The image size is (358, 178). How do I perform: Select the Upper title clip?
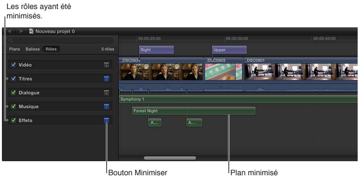click(x=229, y=50)
